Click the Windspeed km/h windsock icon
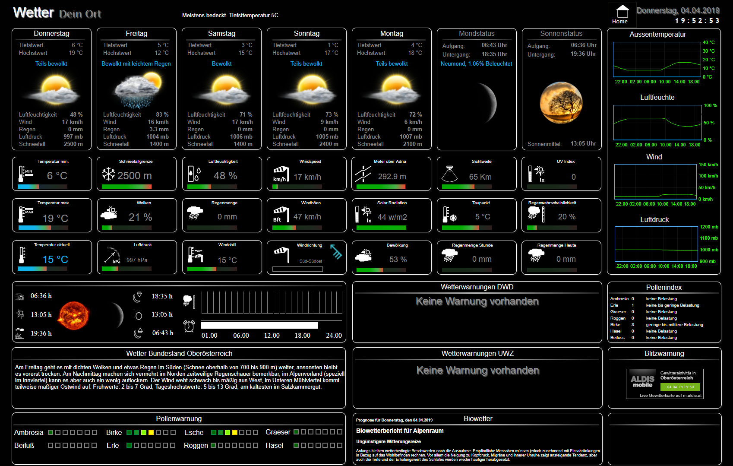This screenshot has width=733, height=466. coord(281,174)
